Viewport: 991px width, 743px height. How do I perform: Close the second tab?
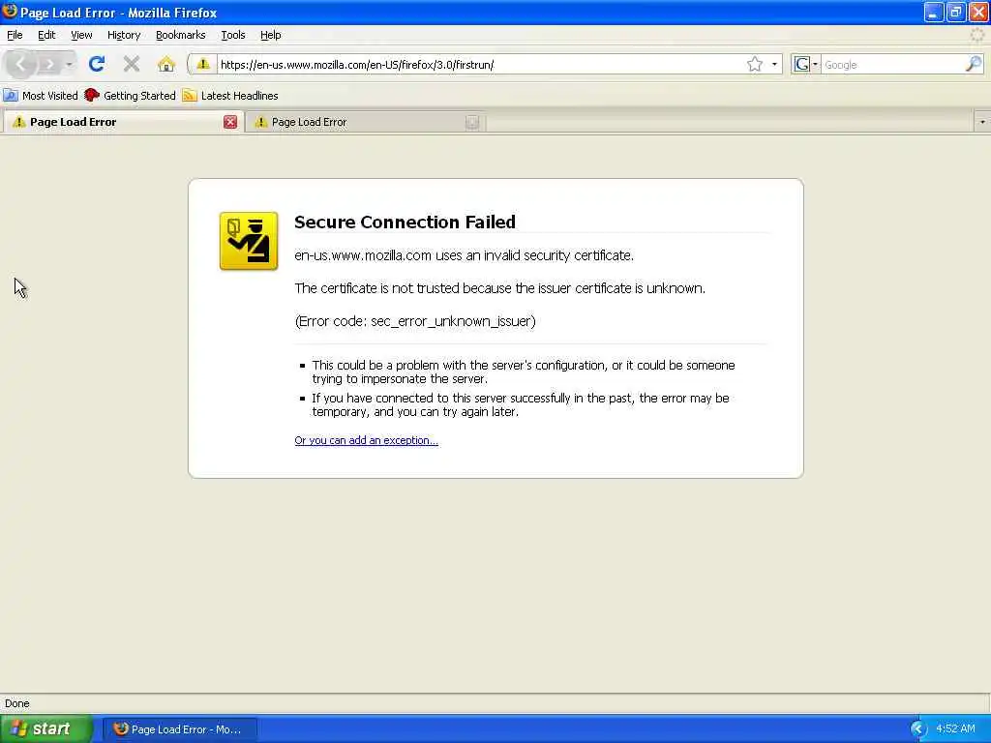tap(472, 122)
